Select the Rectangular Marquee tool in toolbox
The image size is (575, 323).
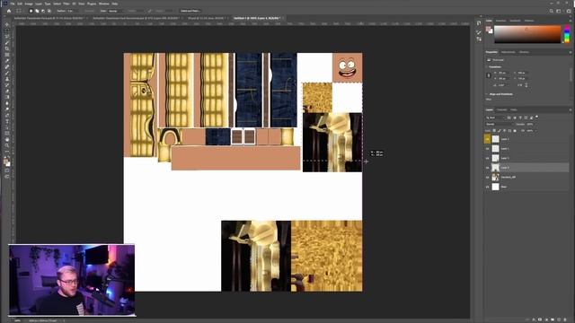click(x=7, y=31)
